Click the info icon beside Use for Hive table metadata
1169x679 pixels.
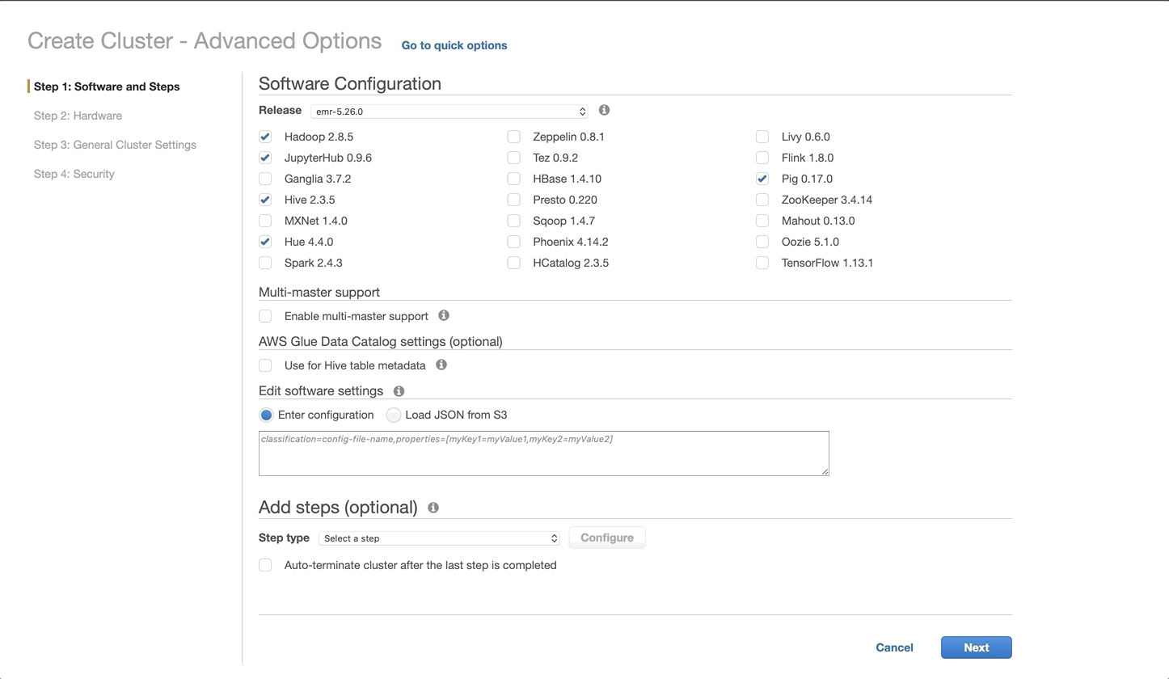(441, 365)
